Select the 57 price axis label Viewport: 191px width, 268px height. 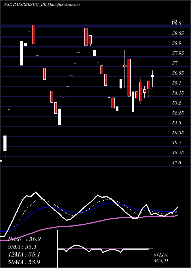point(175,63)
